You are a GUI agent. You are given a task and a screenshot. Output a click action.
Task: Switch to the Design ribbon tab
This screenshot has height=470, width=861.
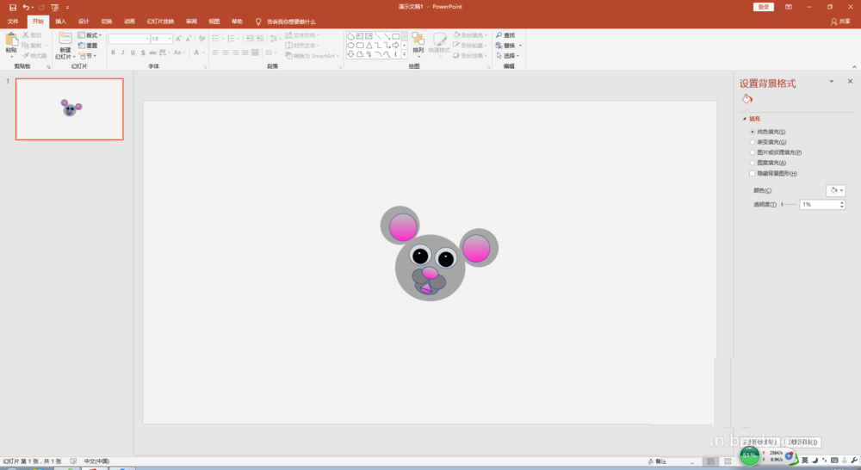[84, 21]
